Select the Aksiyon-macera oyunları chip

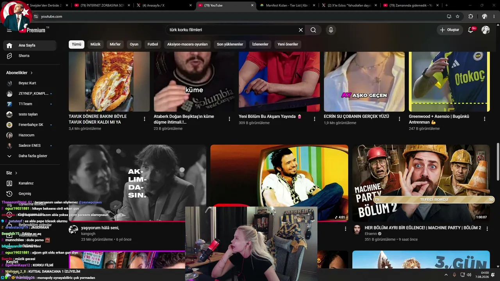[187, 44]
